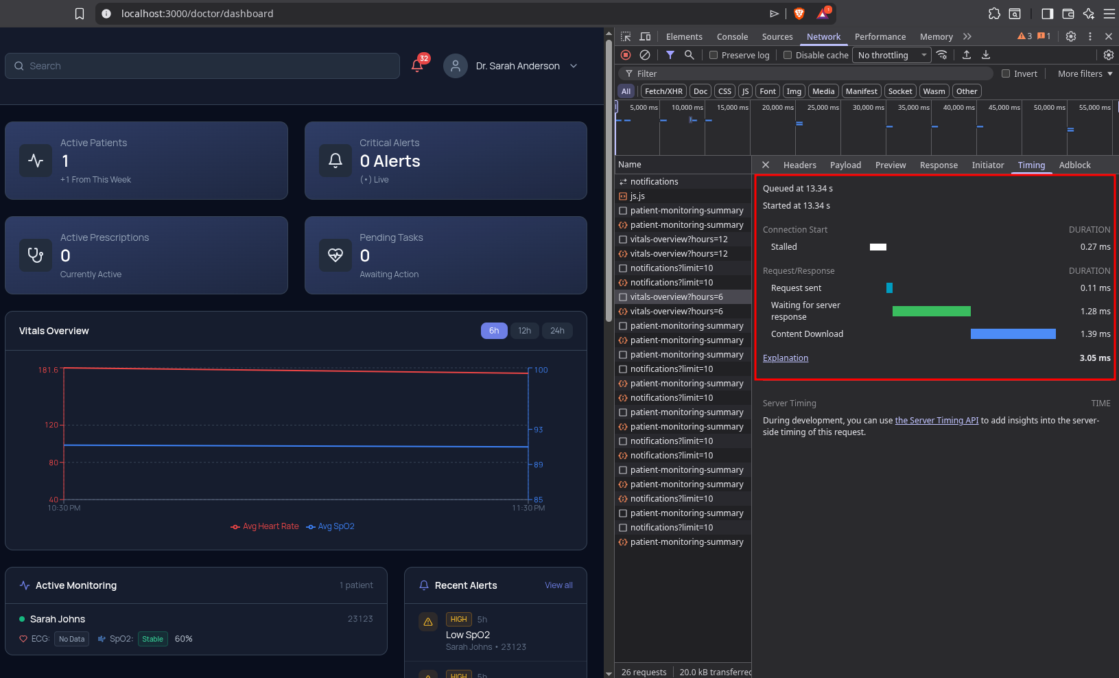Open the Console panel tab
This screenshot has height=678, width=1119.
tap(732, 37)
